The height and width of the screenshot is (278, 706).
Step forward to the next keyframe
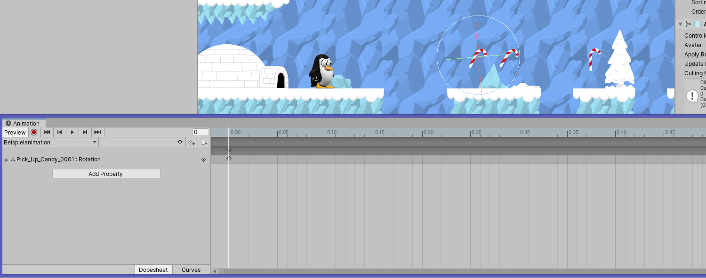coord(85,132)
